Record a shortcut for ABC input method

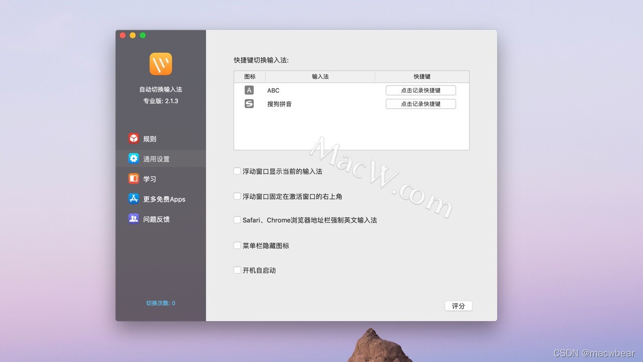click(420, 90)
